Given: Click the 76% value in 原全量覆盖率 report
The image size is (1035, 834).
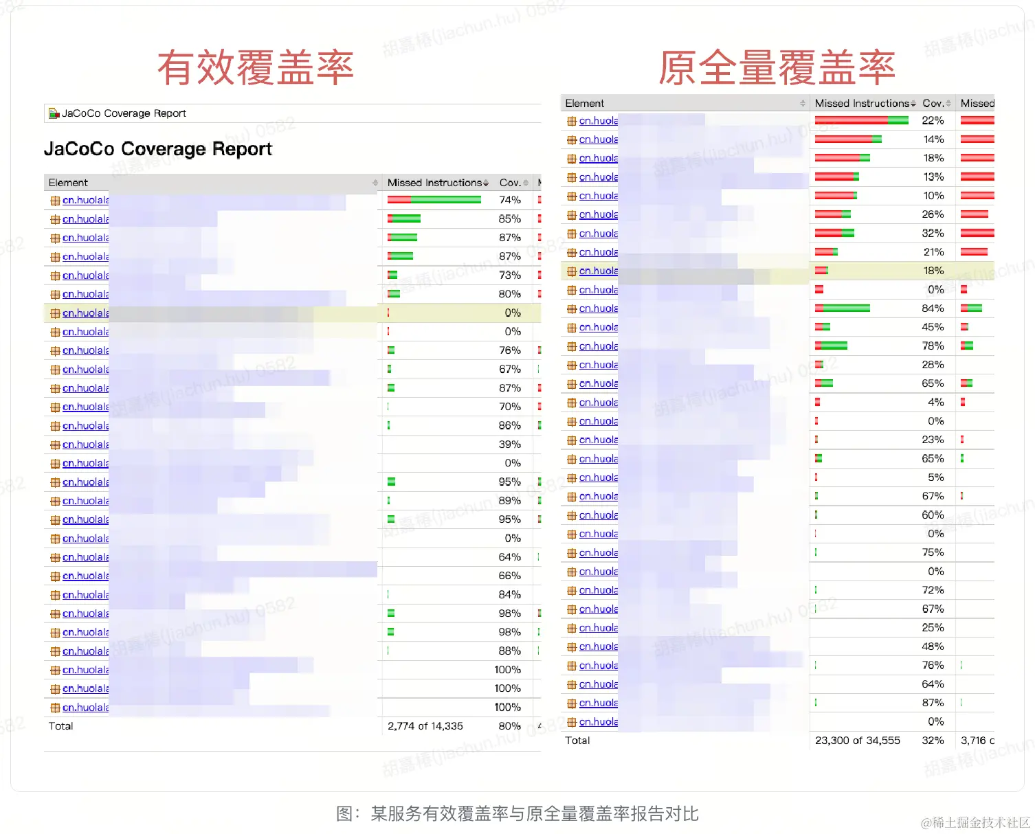Looking at the screenshot, I should (x=933, y=665).
